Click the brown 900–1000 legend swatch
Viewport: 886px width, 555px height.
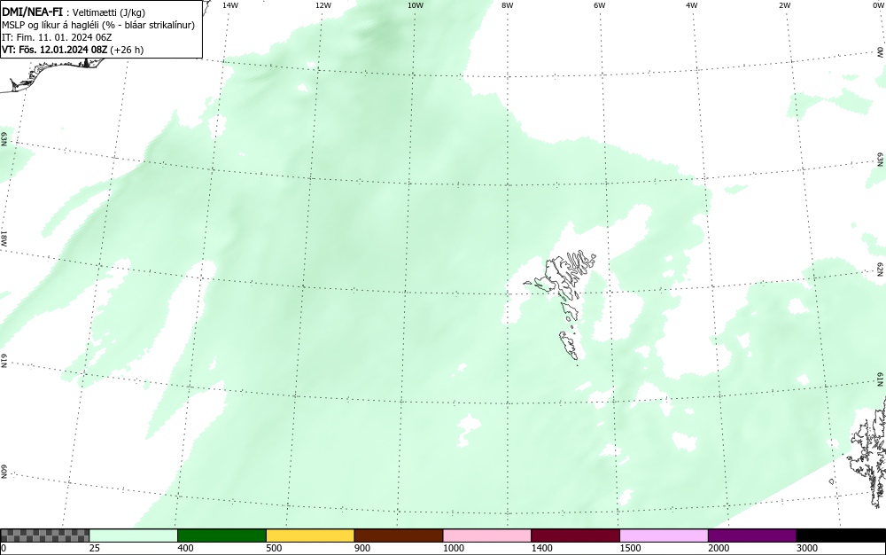(399, 535)
